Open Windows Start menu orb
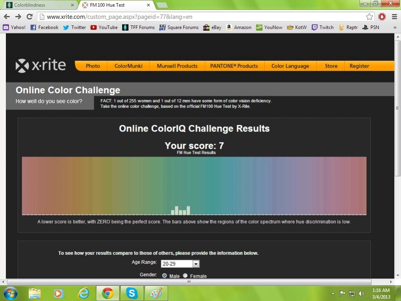 point(11,293)
